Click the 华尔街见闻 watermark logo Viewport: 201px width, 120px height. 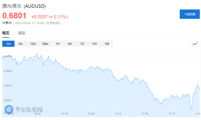tap(23, 109)
